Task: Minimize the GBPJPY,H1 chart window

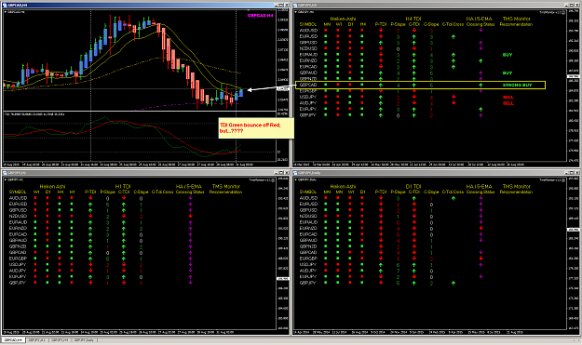Action: (x=277, y=173)
